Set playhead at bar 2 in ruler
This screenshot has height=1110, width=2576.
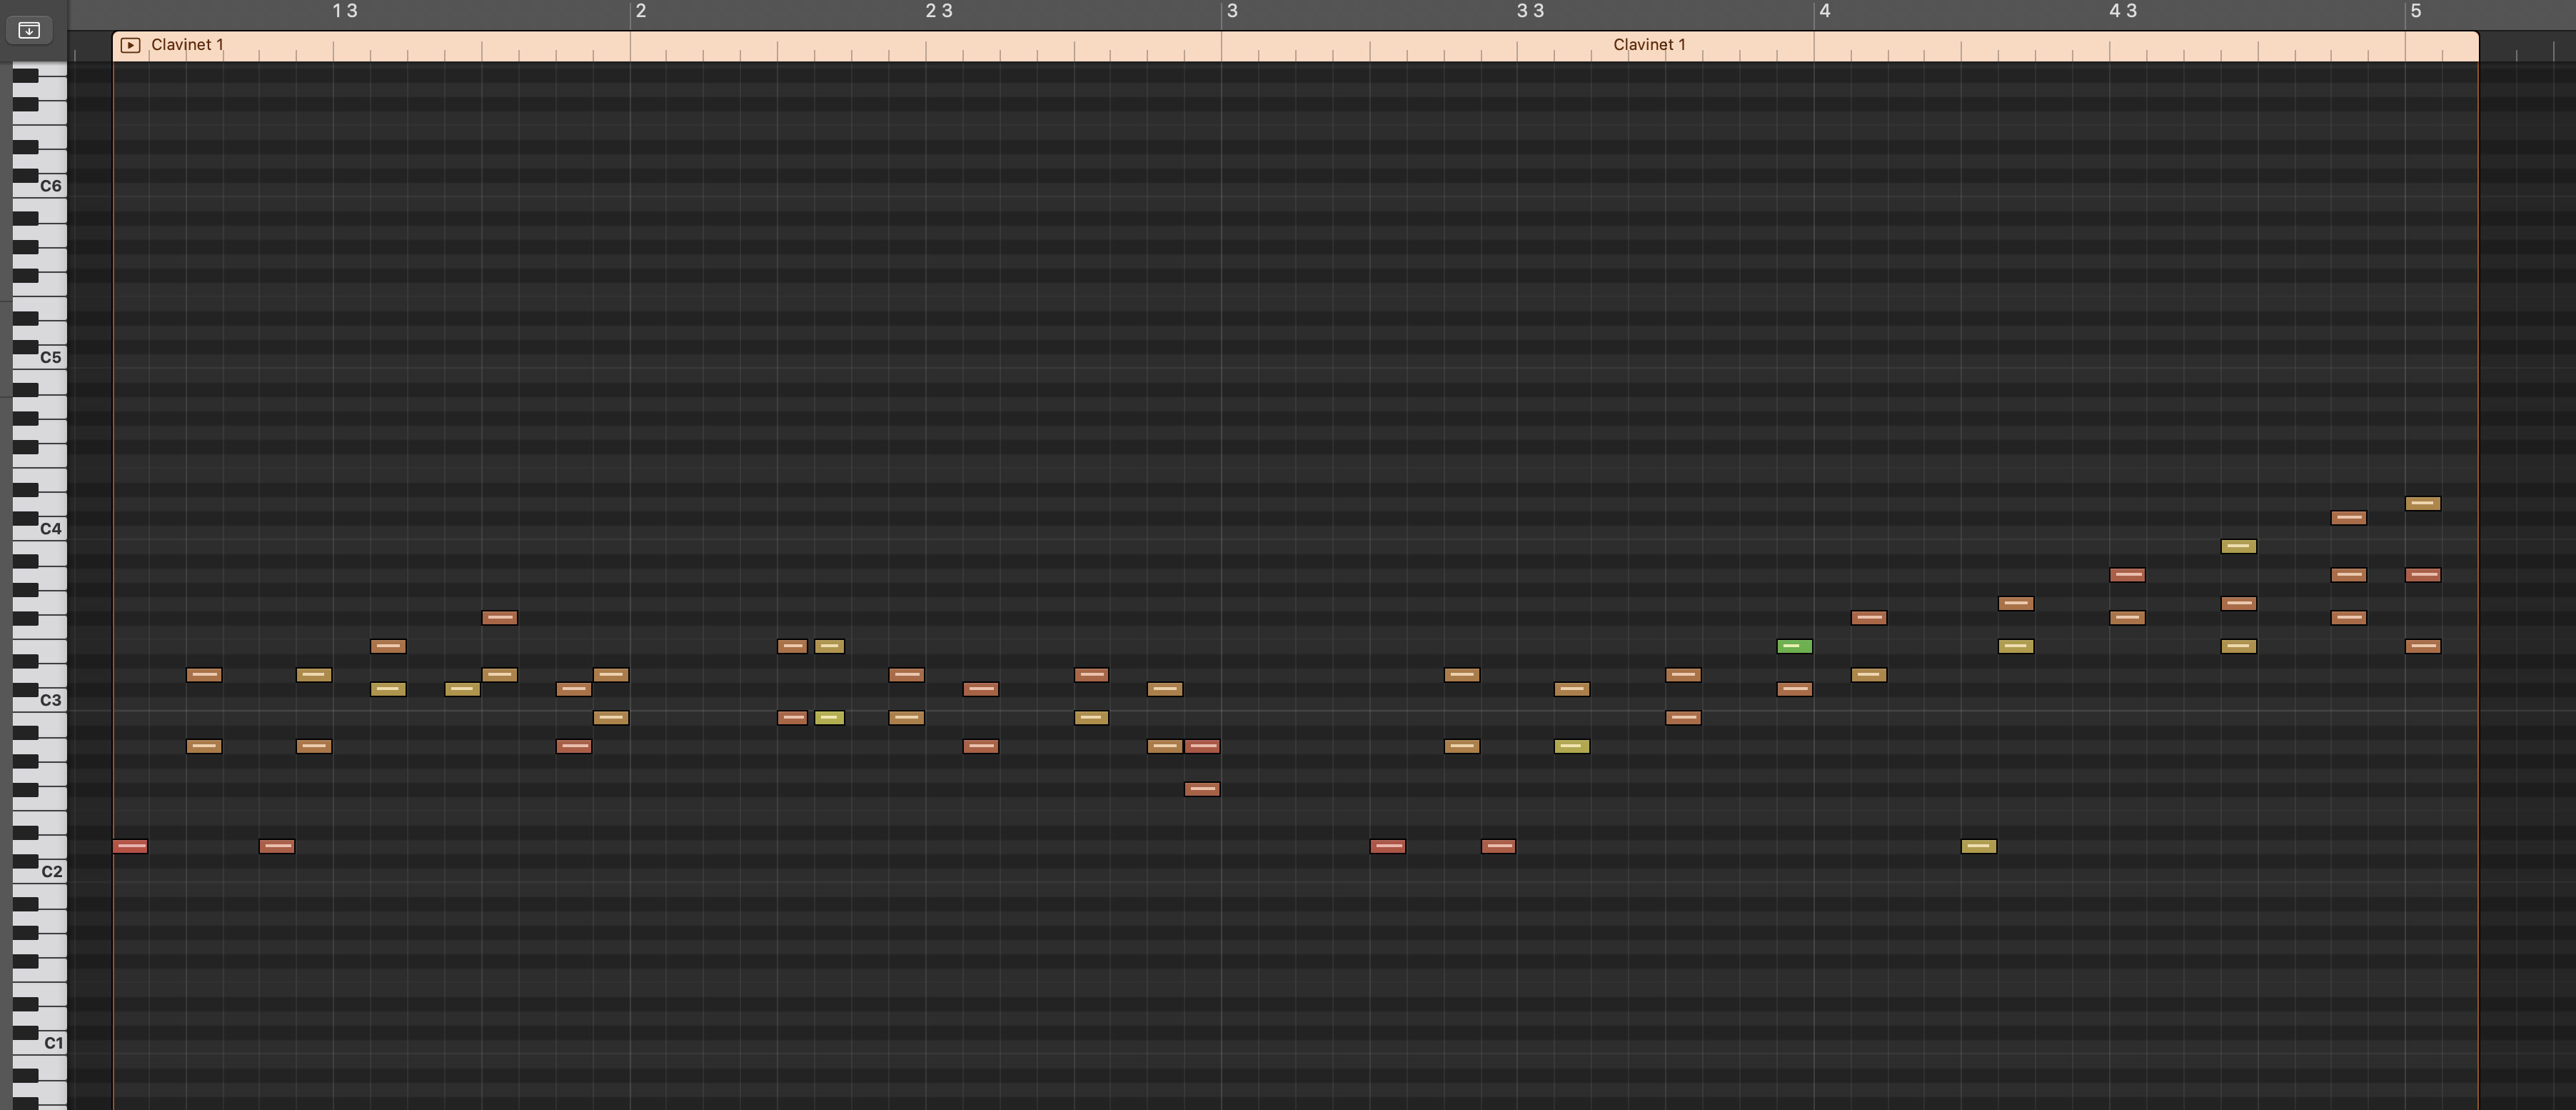(641, 11)
